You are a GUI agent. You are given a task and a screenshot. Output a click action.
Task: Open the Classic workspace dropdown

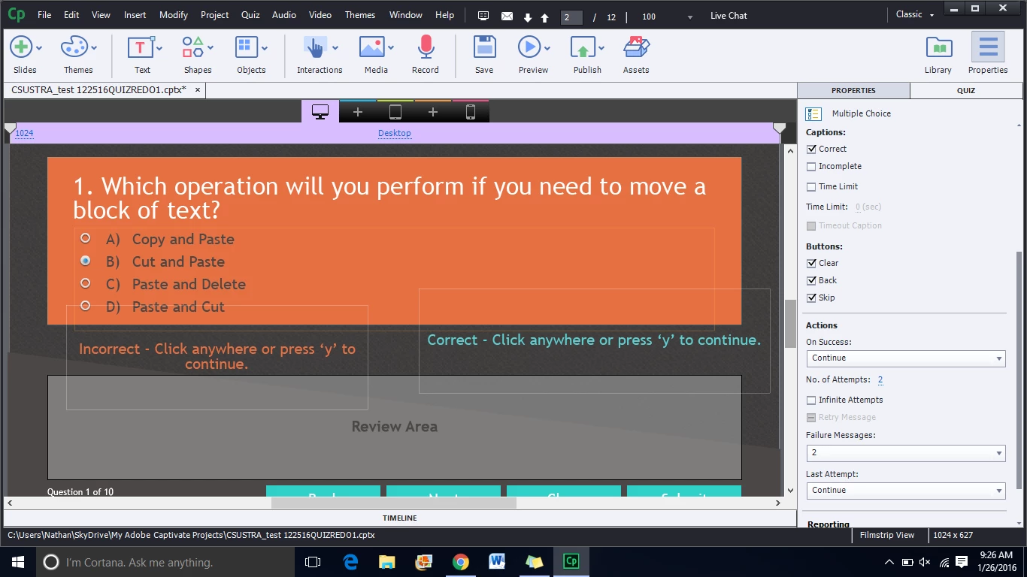915,14
